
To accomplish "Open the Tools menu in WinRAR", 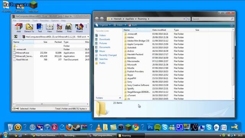I will [35, 21].
